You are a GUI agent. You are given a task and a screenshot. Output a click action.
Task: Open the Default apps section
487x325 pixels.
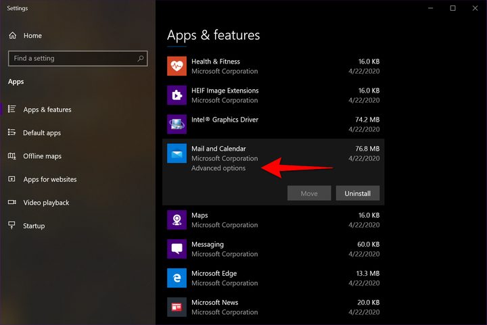click(42, 132)
